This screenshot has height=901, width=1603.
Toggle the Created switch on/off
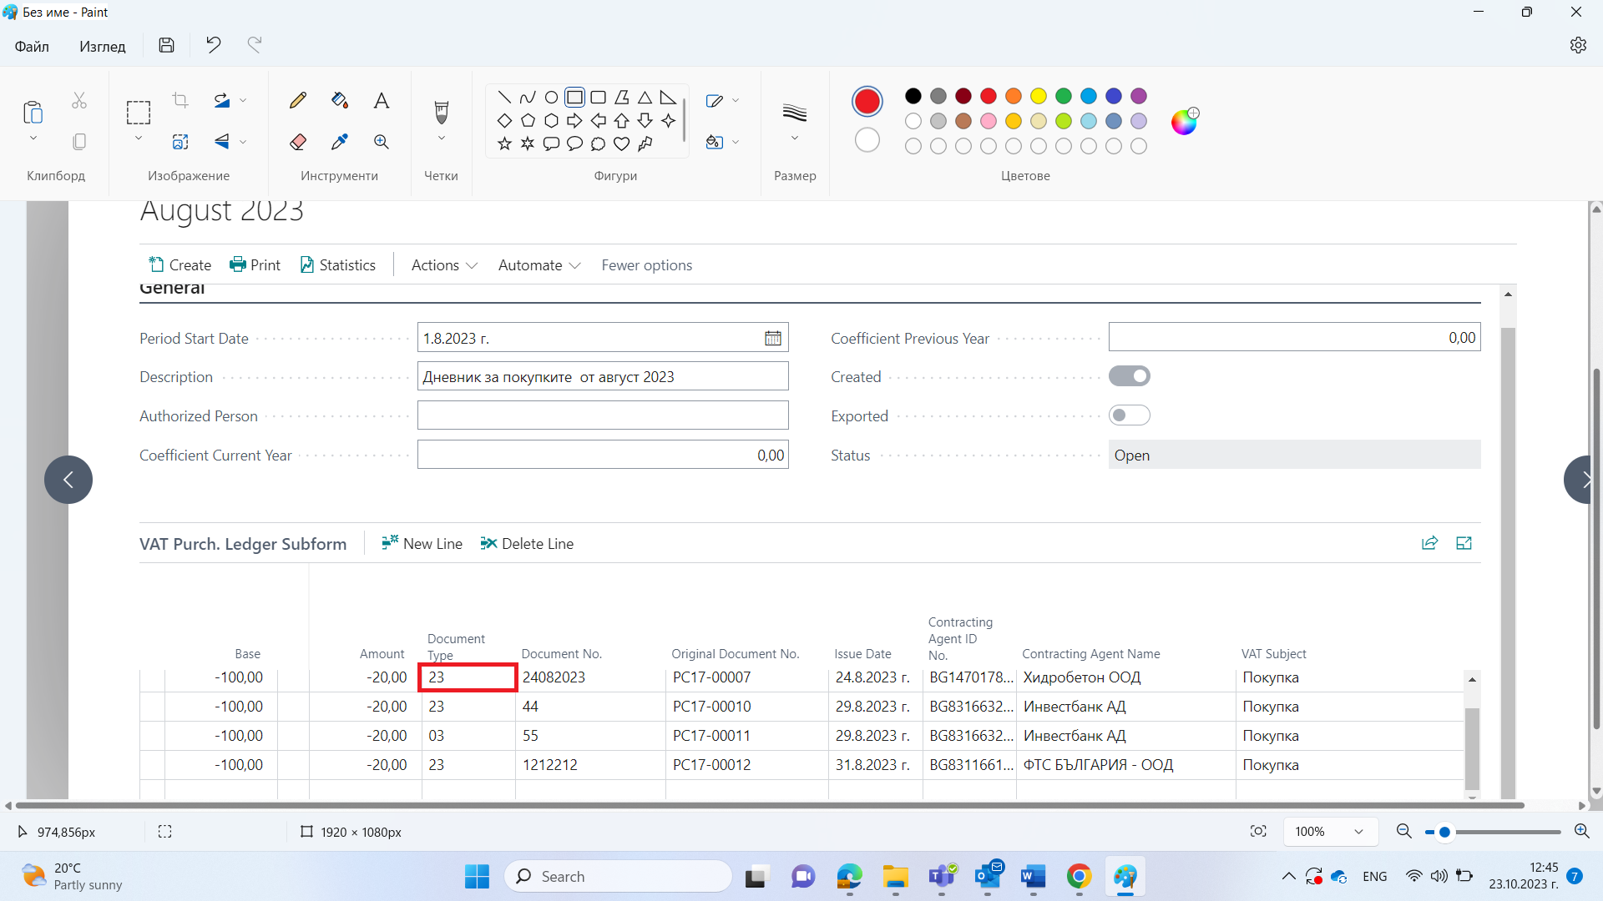pos(1130,376)
